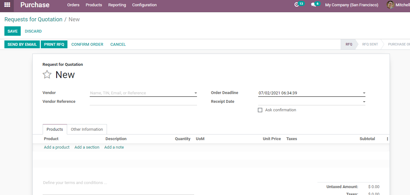The image size is (410, 195).
Task: Click Send by Email button
Action: tap(22, 45)
